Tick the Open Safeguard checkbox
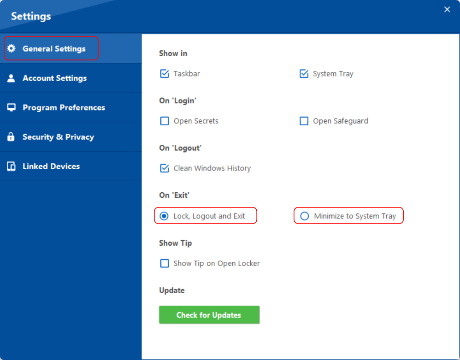Viewport: 460px width, 360px height. [304, 121]
